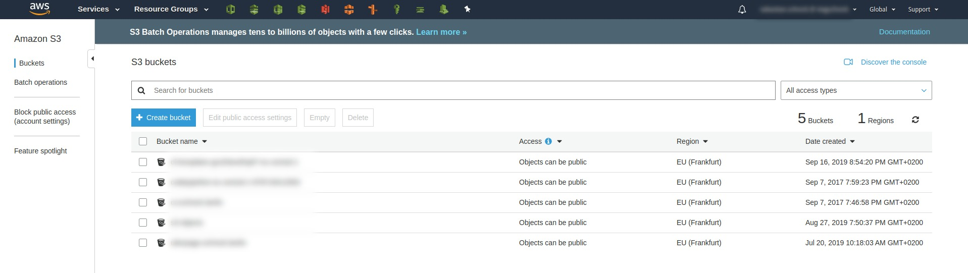Sort by Date created column
The height and width of the screenshot is (273, 968).
coord(830,141)
